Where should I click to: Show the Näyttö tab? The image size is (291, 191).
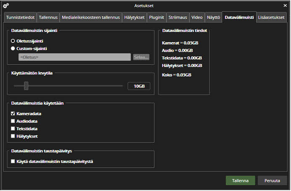[213, 17]
